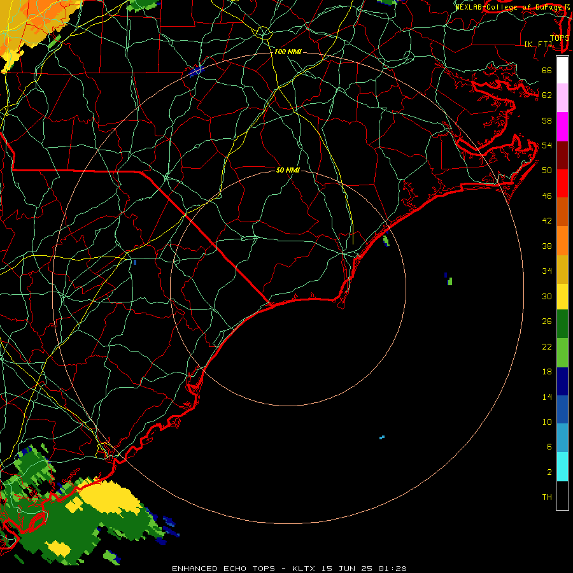Click the white color swatch above 66

pyautogui.click(x=562, y=70)
